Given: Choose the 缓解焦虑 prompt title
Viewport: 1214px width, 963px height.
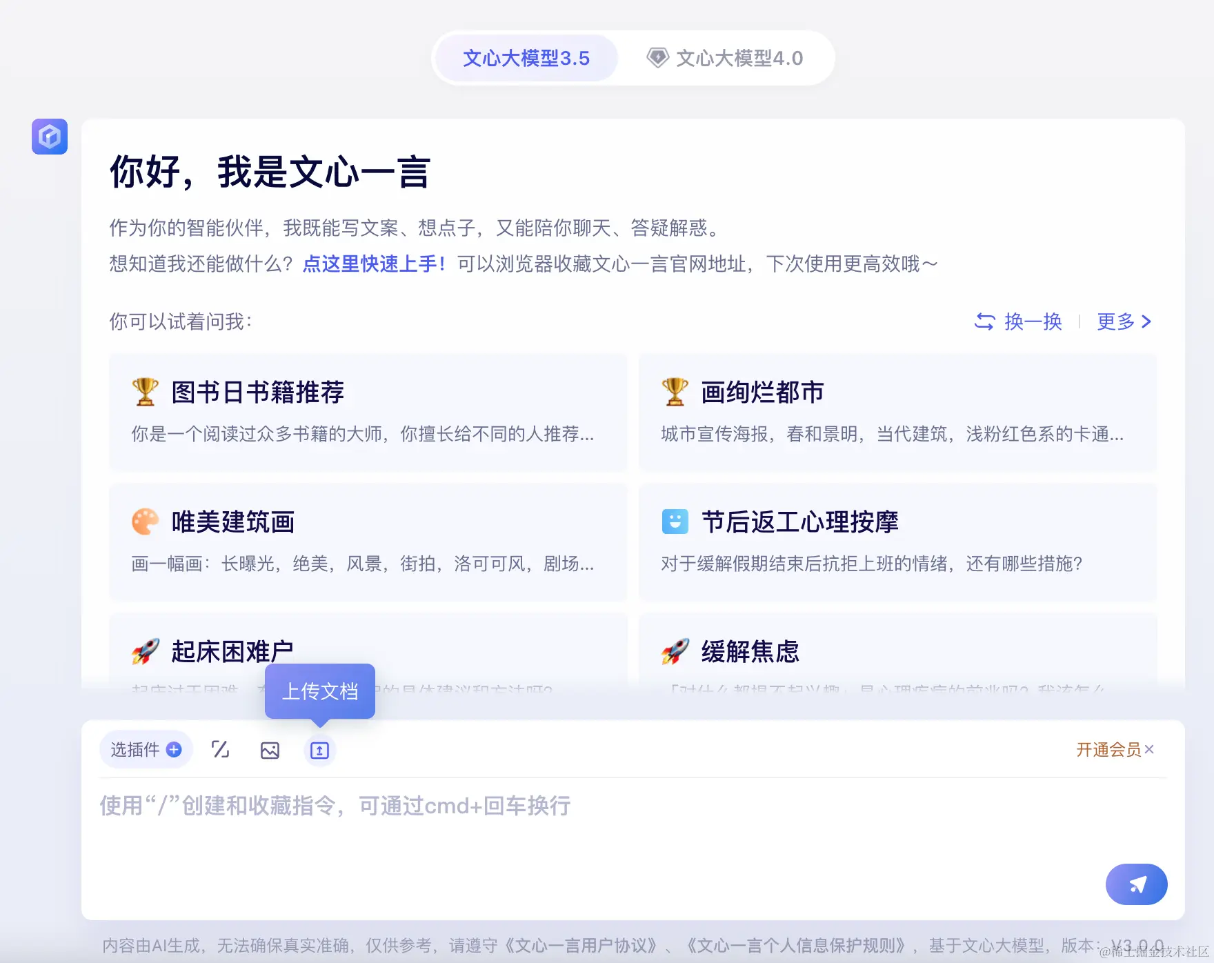Looking at the screenshot, I should pos(750,652).
